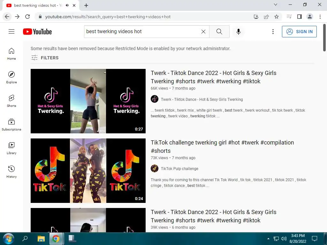This screenshot has height=245, width=327.
Task: Start voice search with microphone icon
Action: [x=238, y=32]
